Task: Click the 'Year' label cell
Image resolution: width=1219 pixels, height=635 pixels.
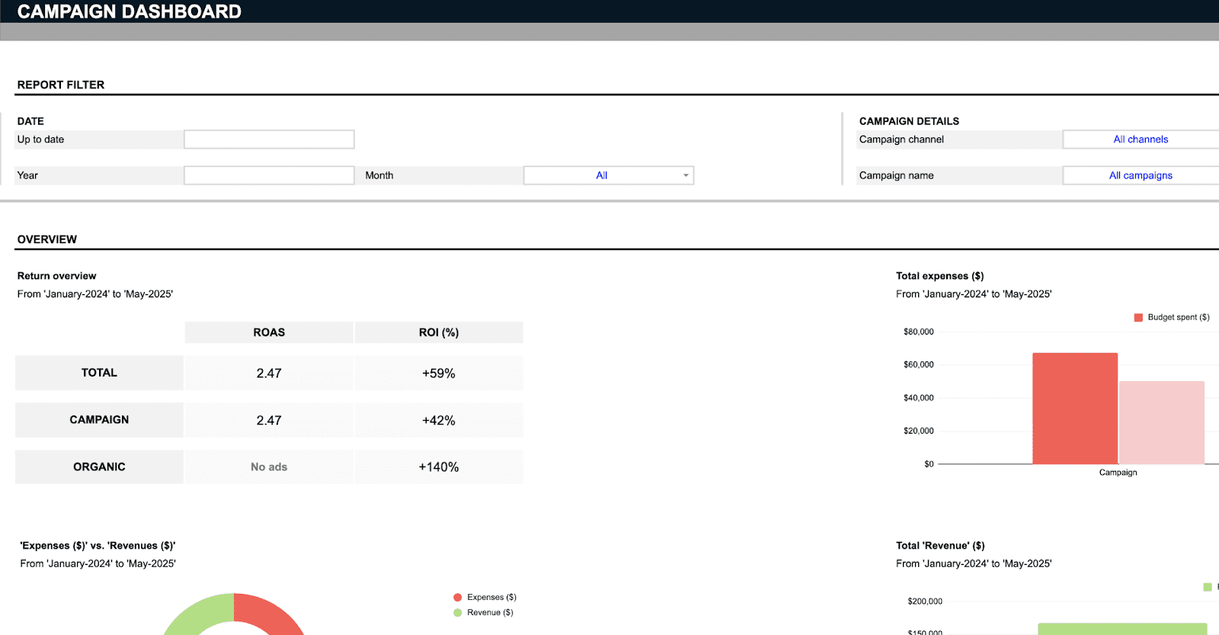Action: click(x=99, y=175)
